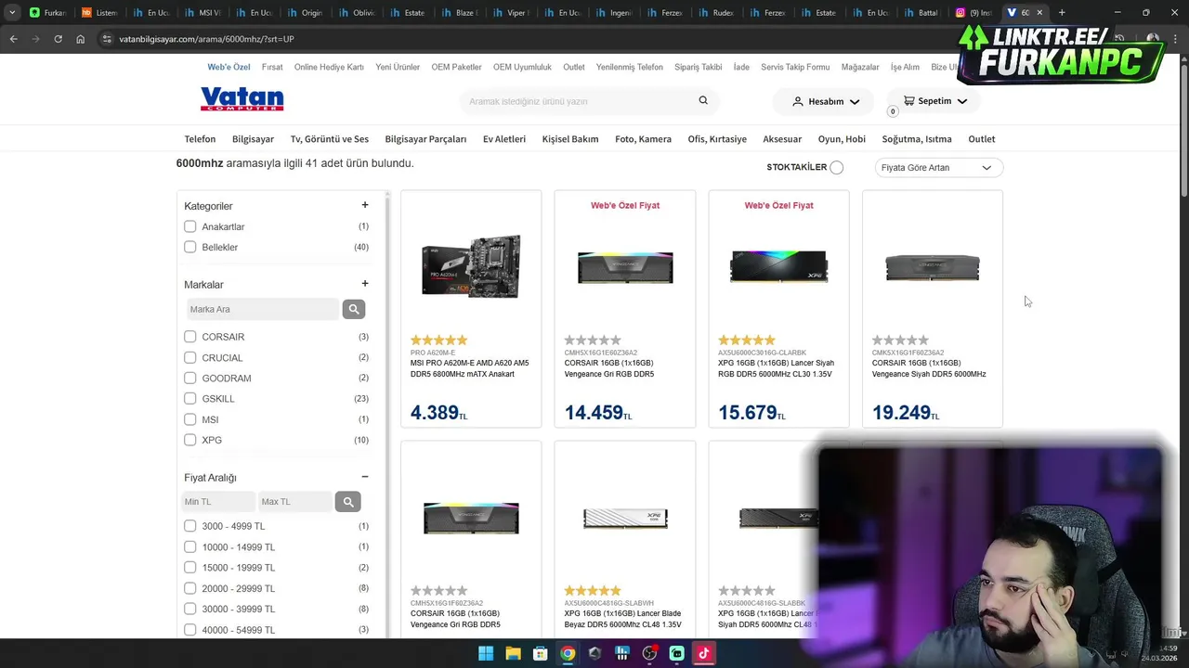The width and height of the screenshot is (1189, 668).
Task: Click the star rating of MSI PRO A620M-E
Action: click(439, 340)
